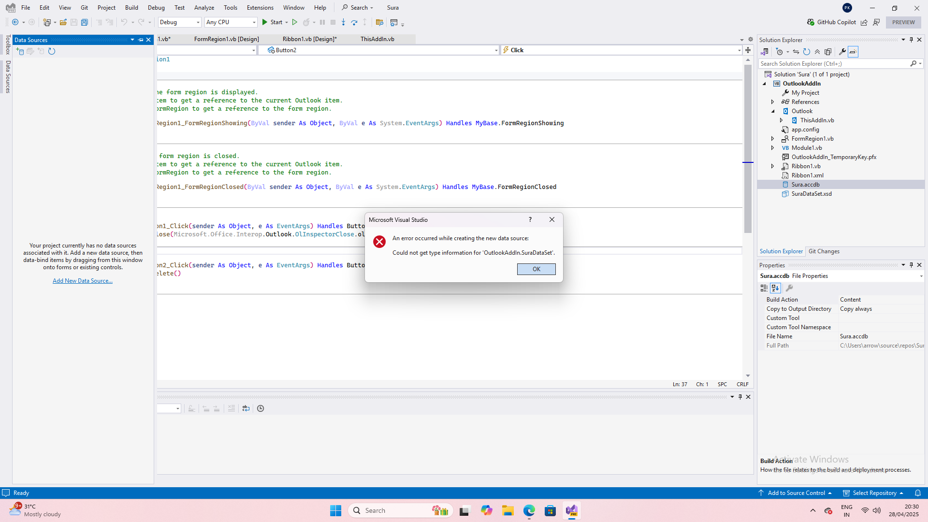
Task: Expand the Module1.vb node
Action: (x=773, y=148)
